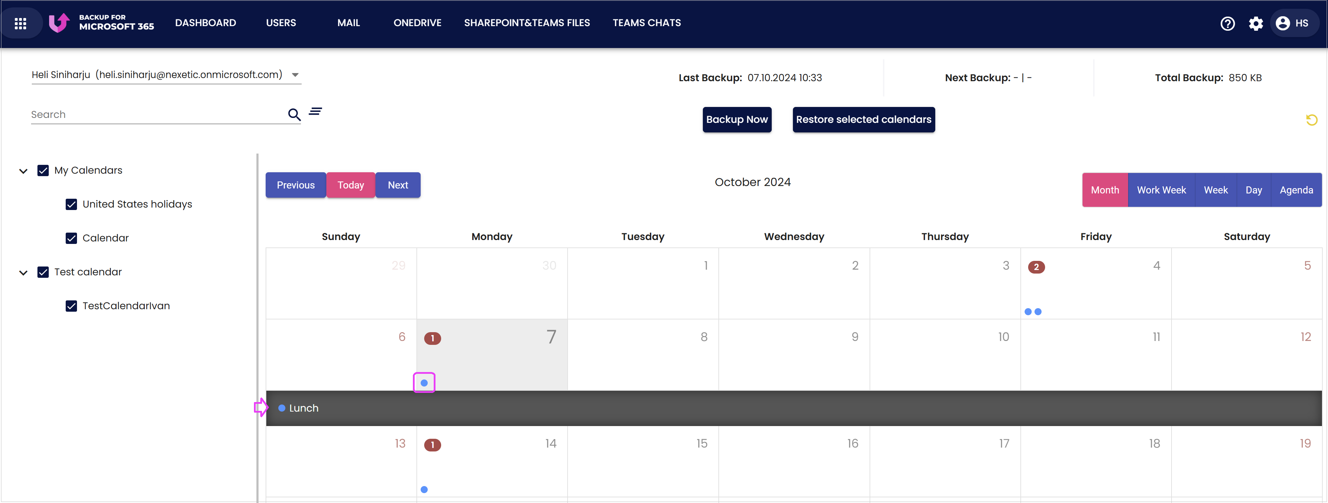1328x503 pixels.
Task: Select day number 30 of previous month
Action: pyautogui.click(x=549, y=265)
